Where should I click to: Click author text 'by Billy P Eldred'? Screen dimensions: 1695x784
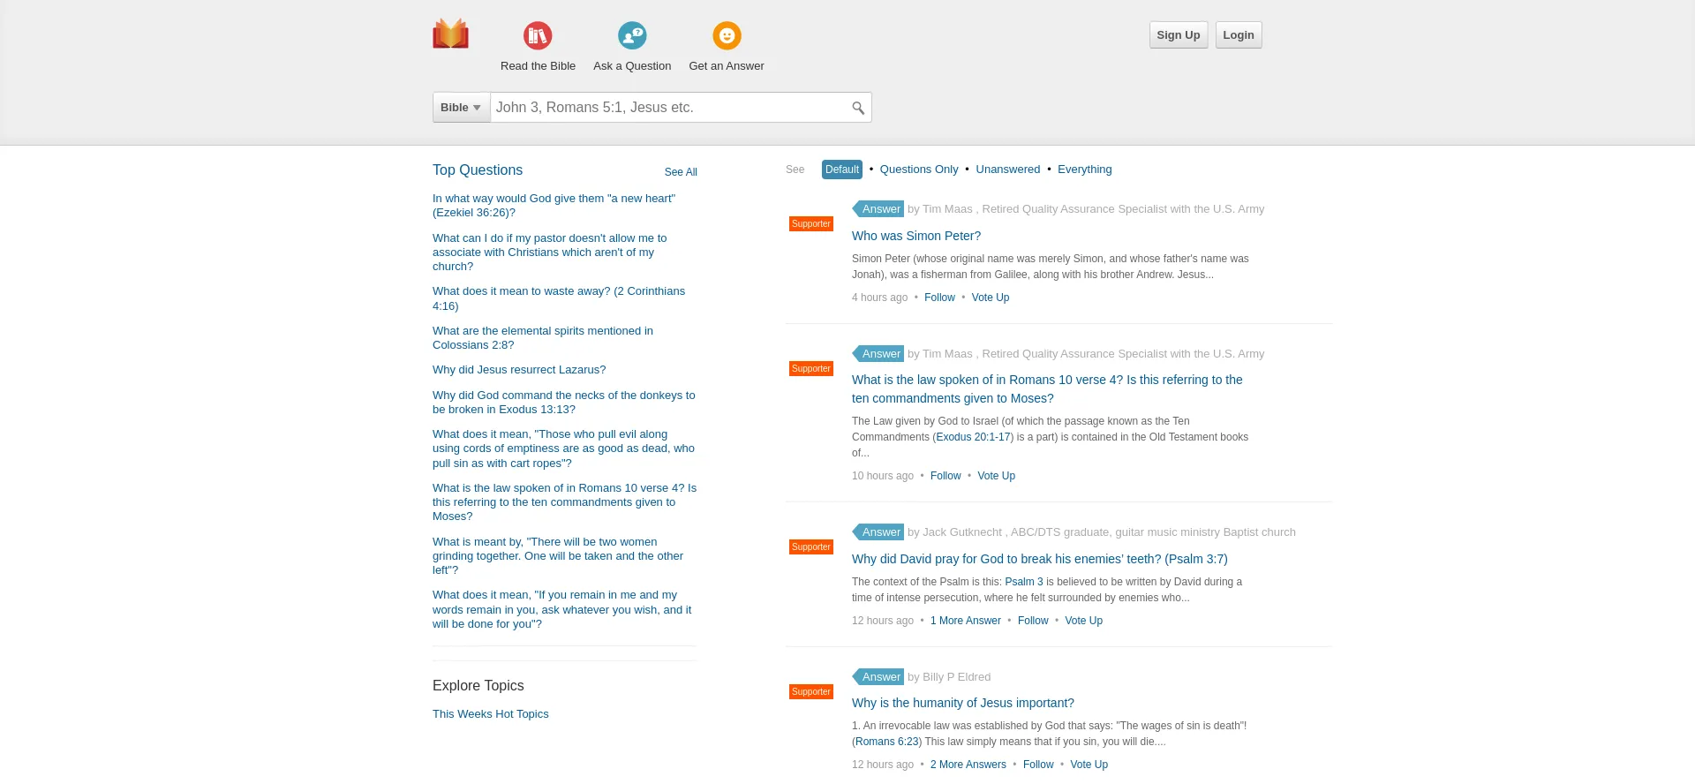click(x=949, y=677)
